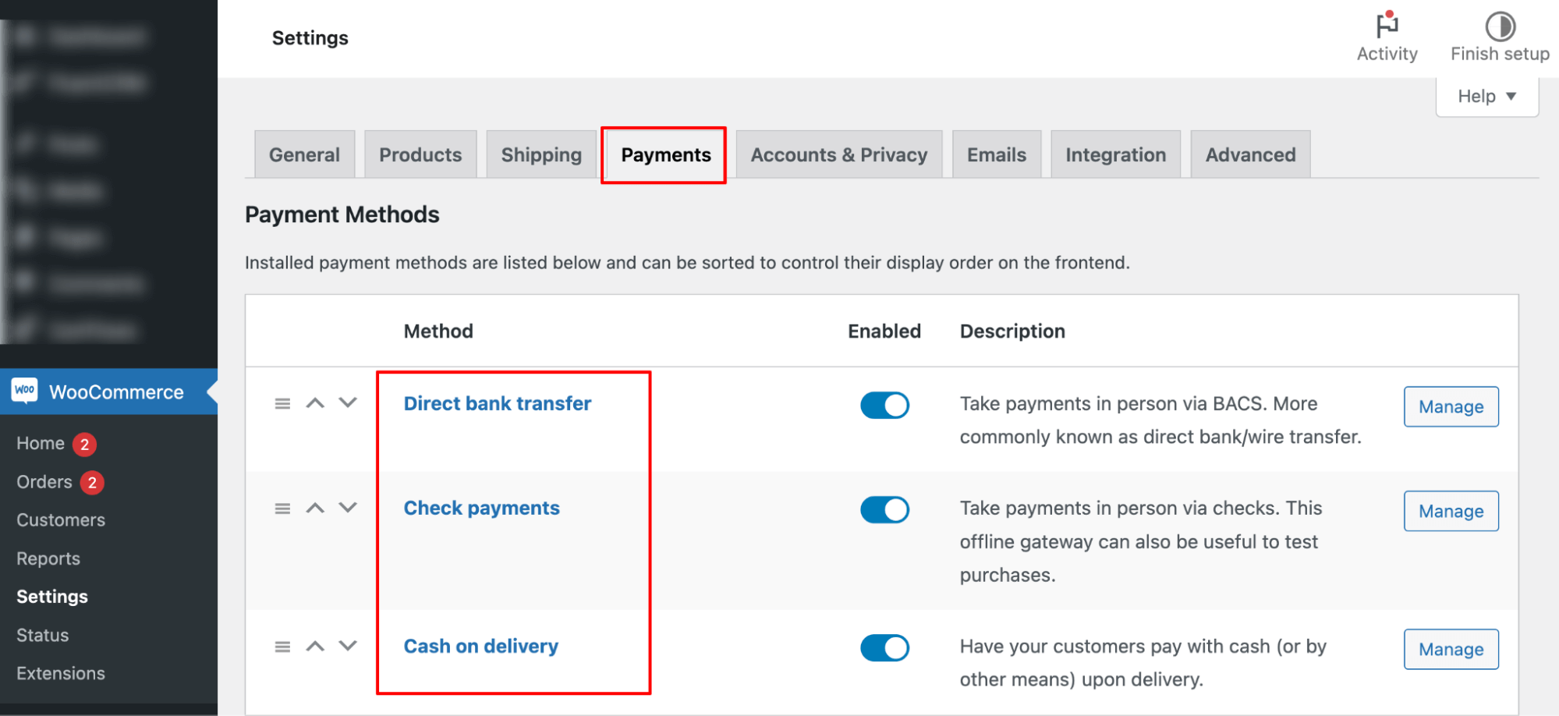This screenshot has width=1559, height=716.
Task: Move Cash on delivery down with the down arrow
Action: click(346, 646)
